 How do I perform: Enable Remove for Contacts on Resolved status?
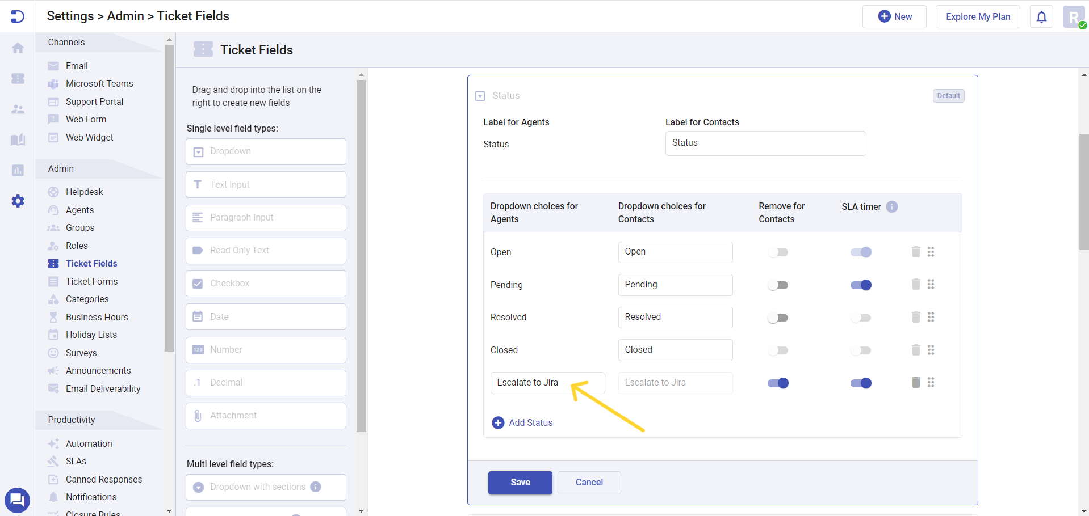click(778, 317)
